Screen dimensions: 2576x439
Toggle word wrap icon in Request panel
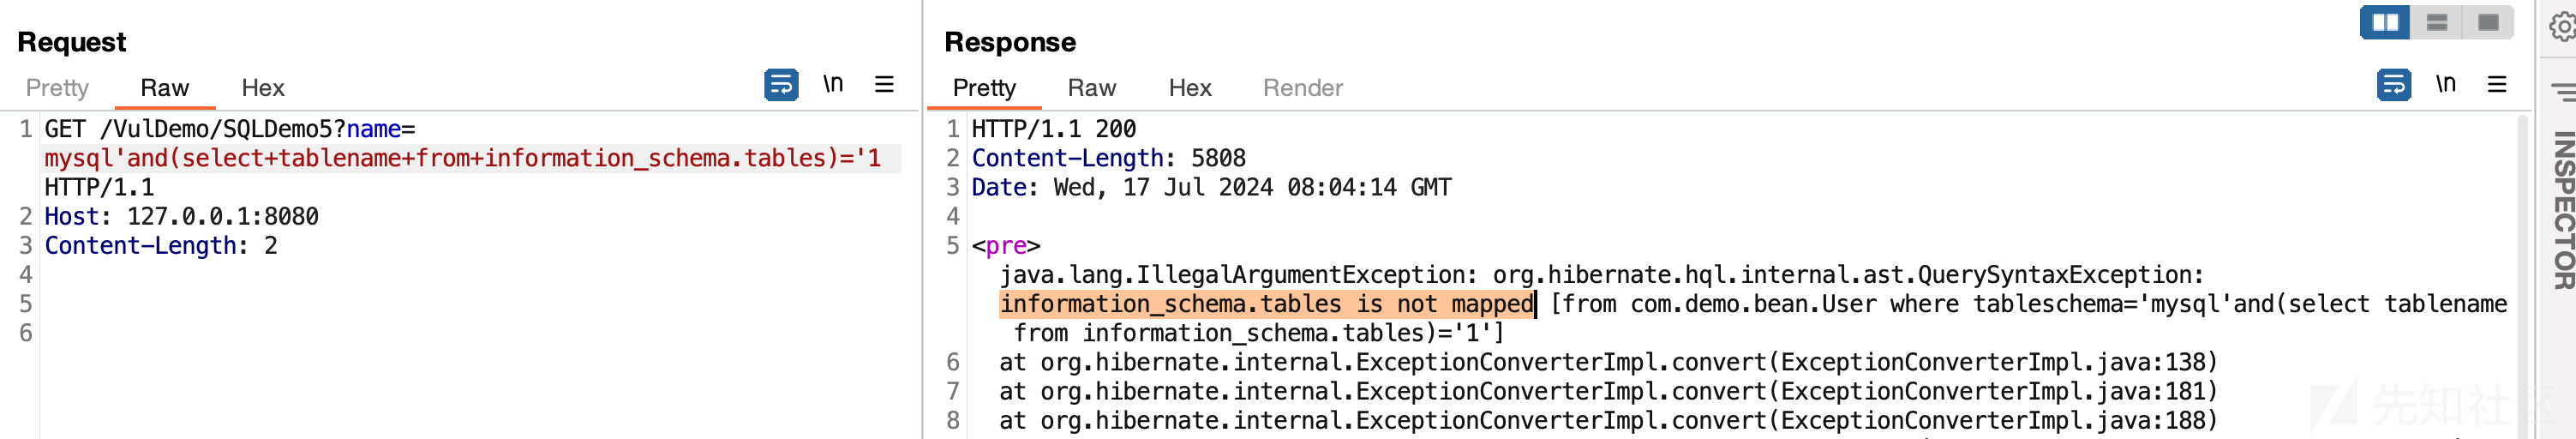tap(781, 85)
